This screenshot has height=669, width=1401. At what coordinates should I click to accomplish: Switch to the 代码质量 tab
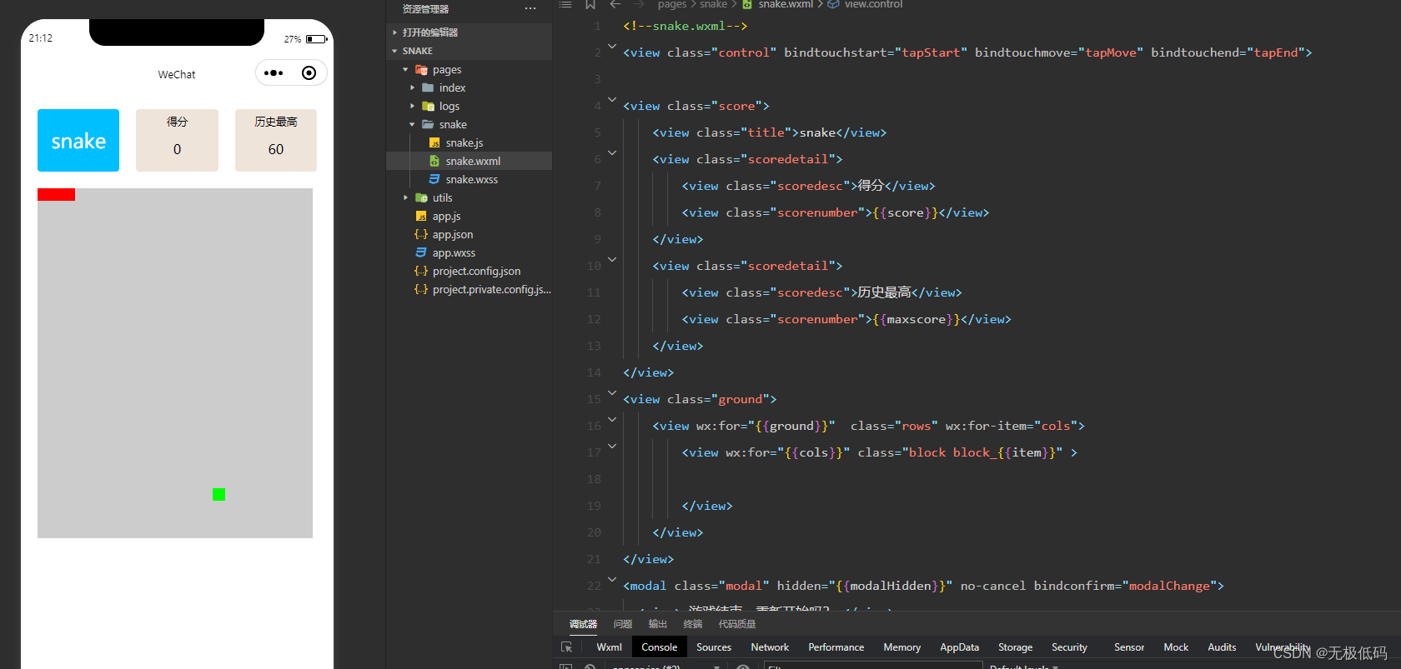pos(737,624)
